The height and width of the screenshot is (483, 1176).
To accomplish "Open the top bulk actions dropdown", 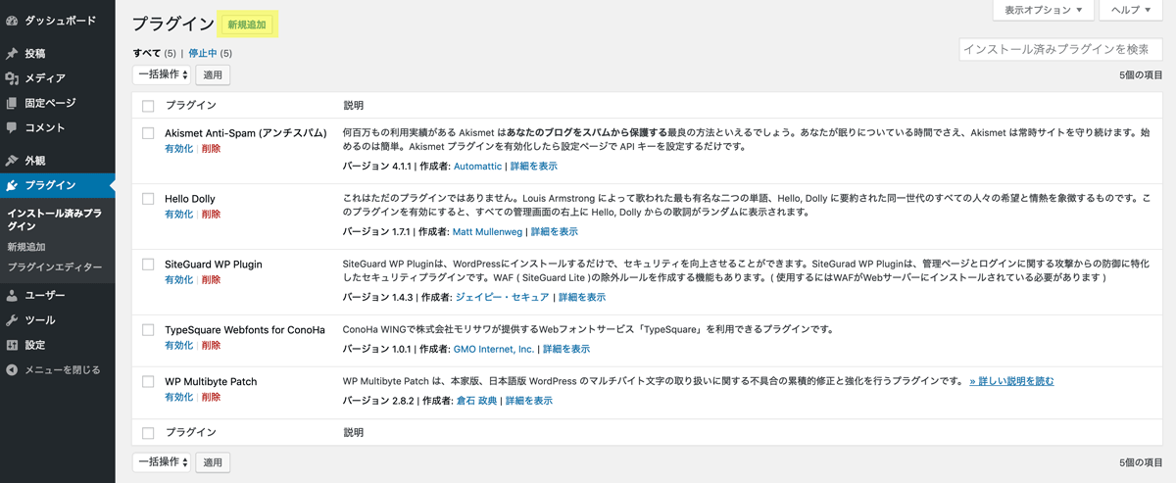I will click(162, 74).
